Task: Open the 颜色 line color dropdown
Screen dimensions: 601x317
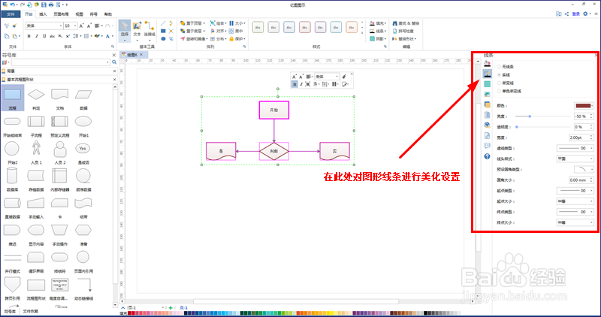Action: (x=584, y=106)
